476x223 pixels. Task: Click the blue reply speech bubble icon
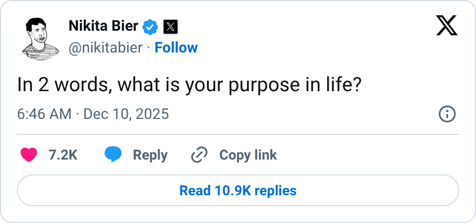[113, 155]
